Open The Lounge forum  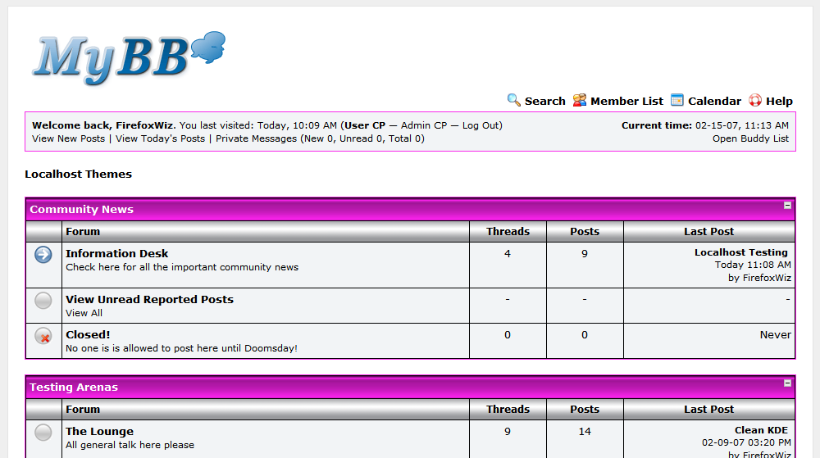tap(99, 431)
